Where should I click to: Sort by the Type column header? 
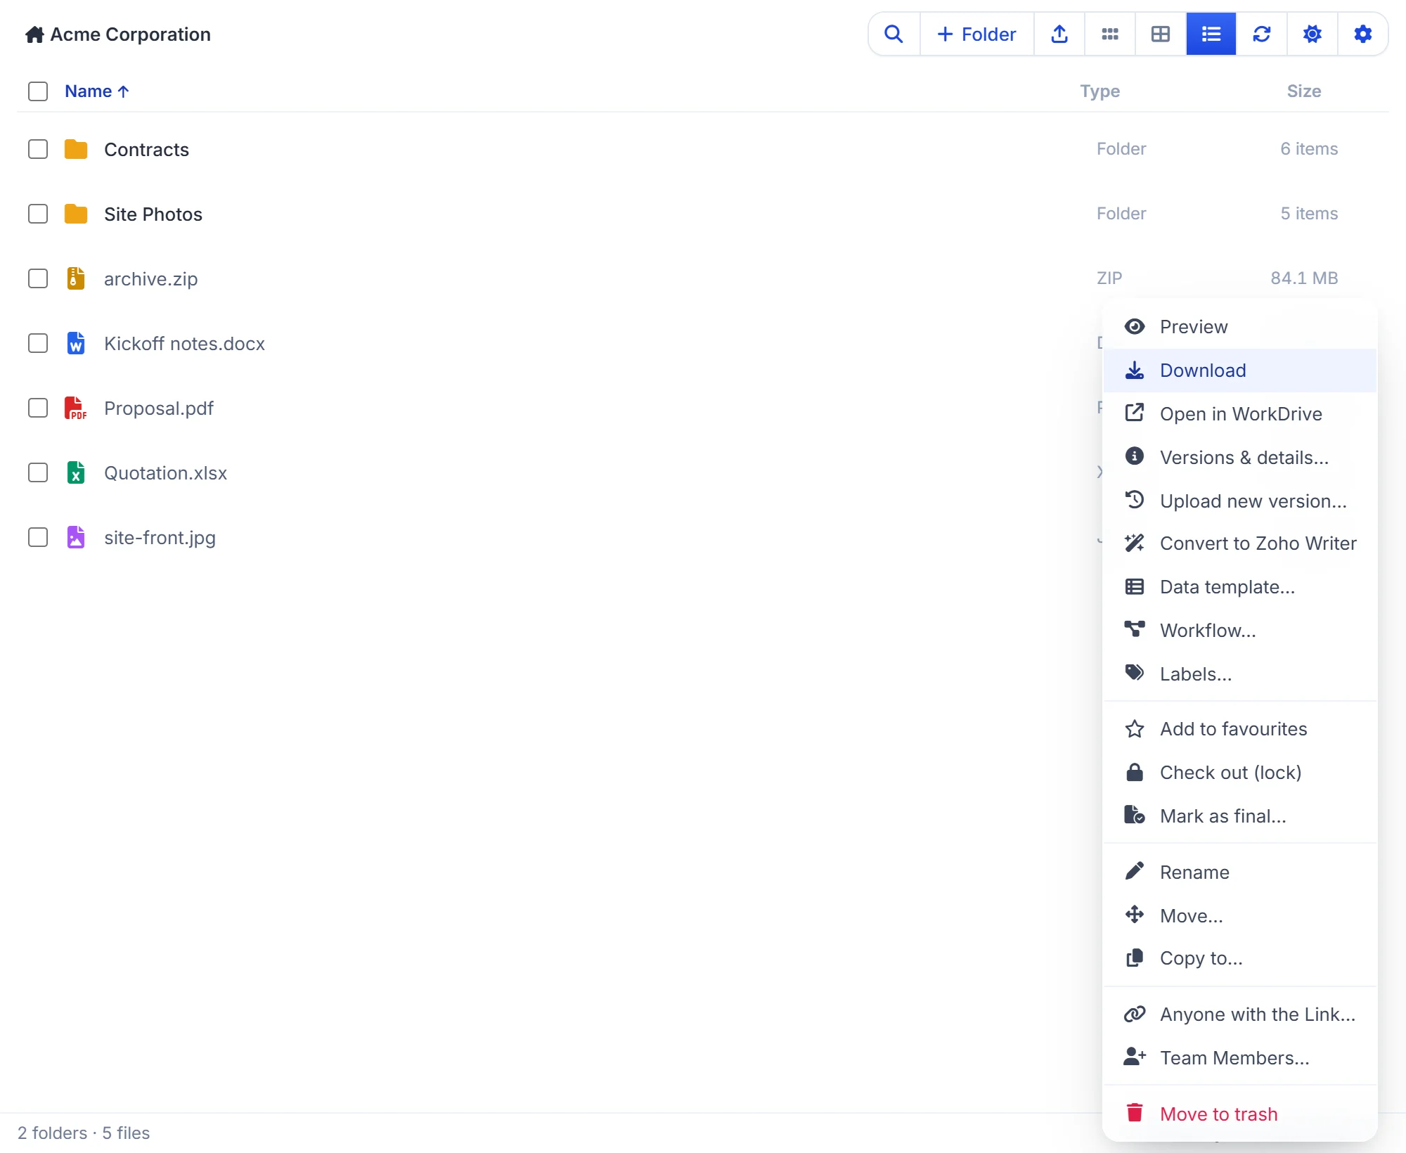pos(1100,91)
